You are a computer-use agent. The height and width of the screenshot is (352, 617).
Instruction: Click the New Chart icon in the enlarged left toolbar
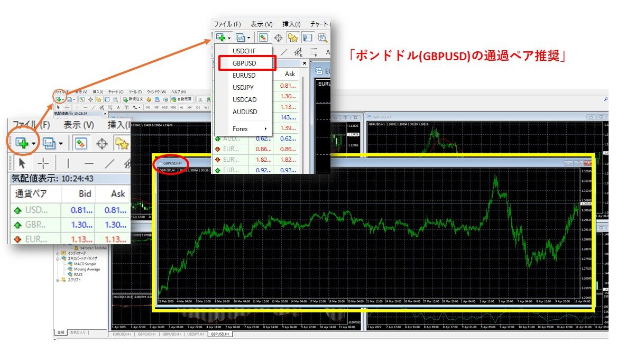point(22,143)
